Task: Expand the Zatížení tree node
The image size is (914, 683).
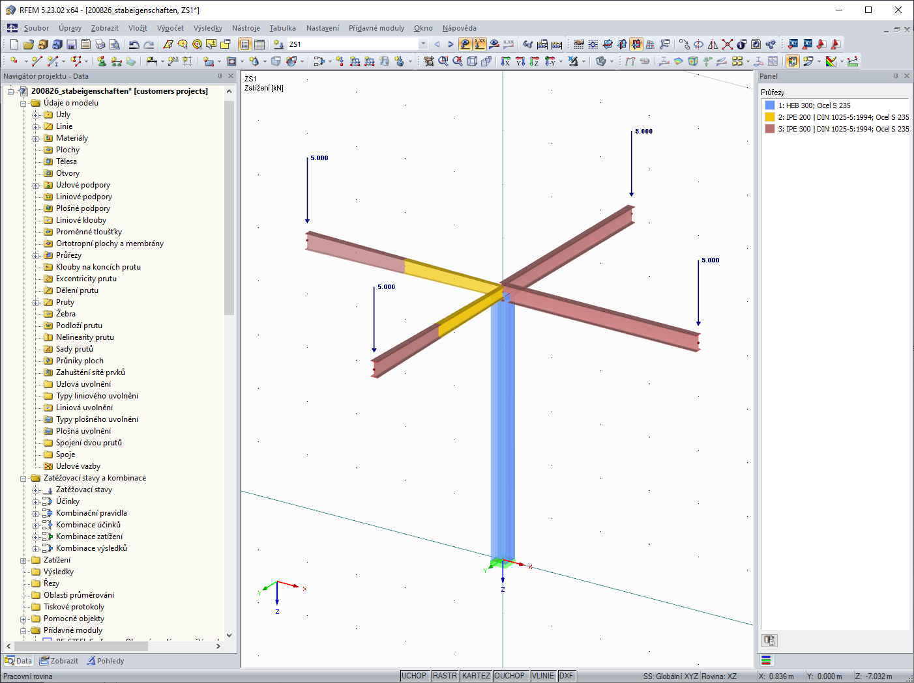Action: (x=23, y=561)
